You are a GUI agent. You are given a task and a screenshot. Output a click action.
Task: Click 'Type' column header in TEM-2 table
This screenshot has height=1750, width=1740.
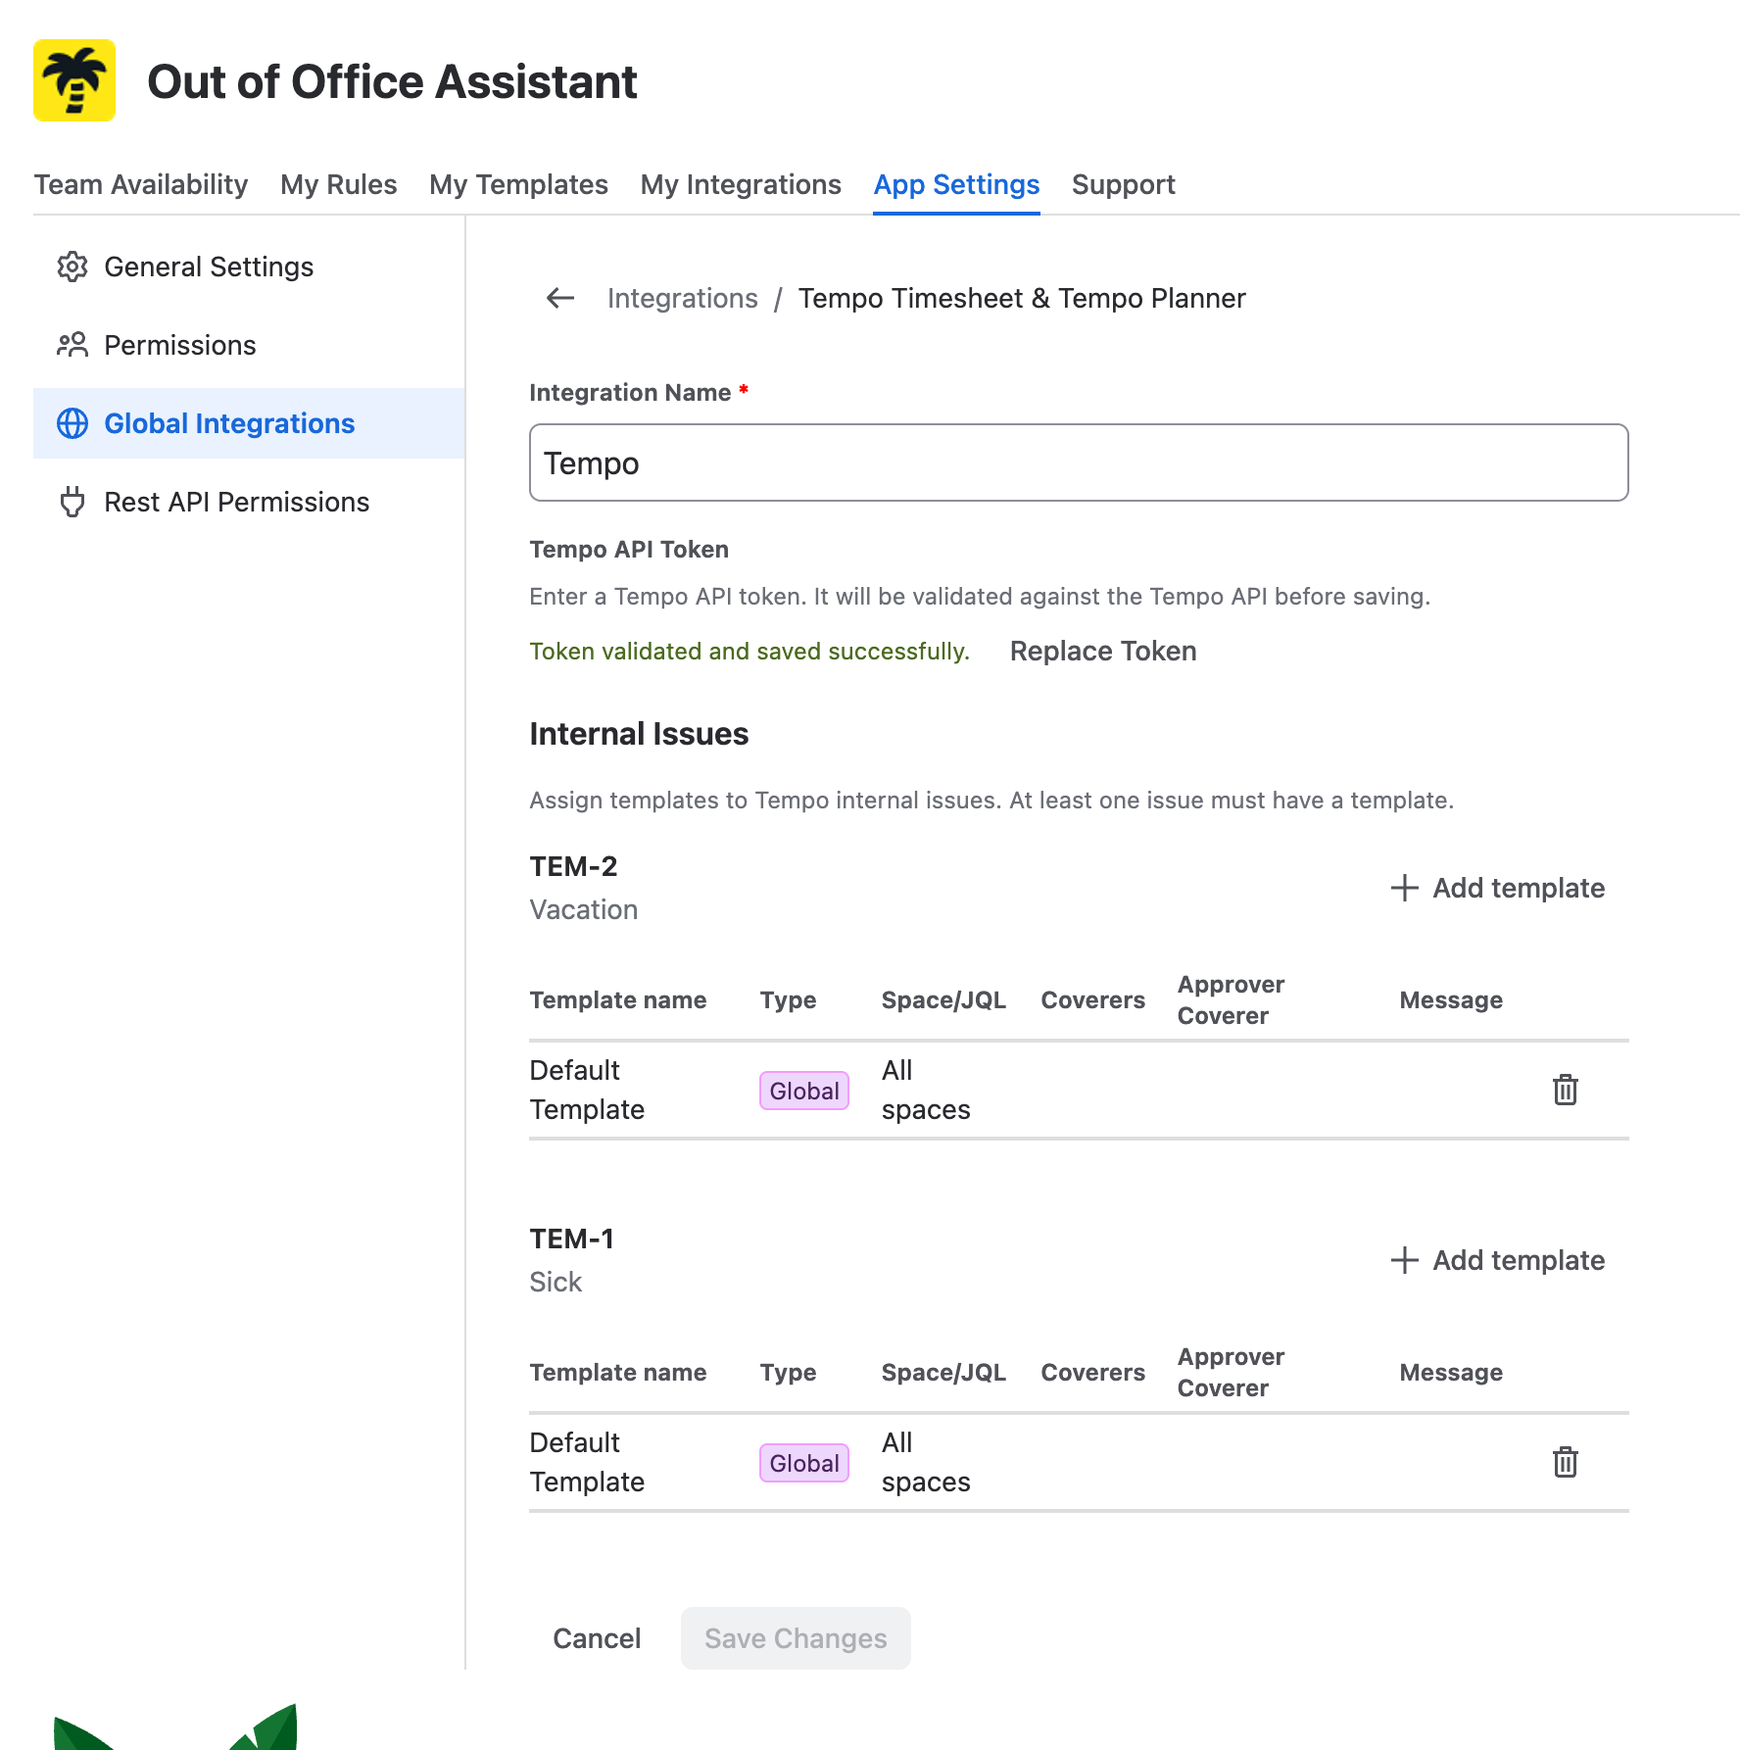789,999
